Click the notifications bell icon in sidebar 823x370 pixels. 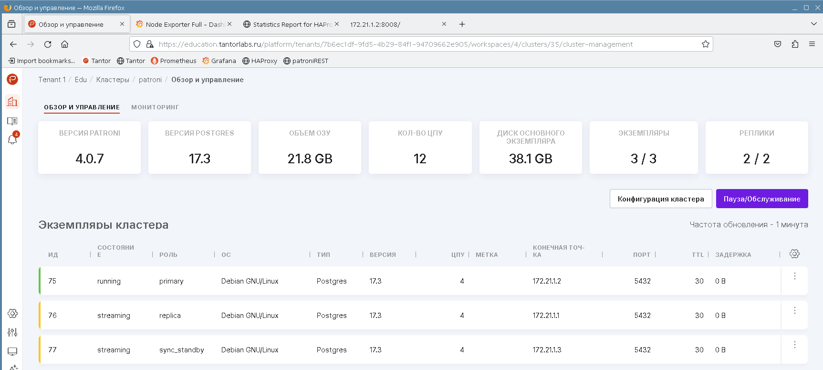(12, 139)
